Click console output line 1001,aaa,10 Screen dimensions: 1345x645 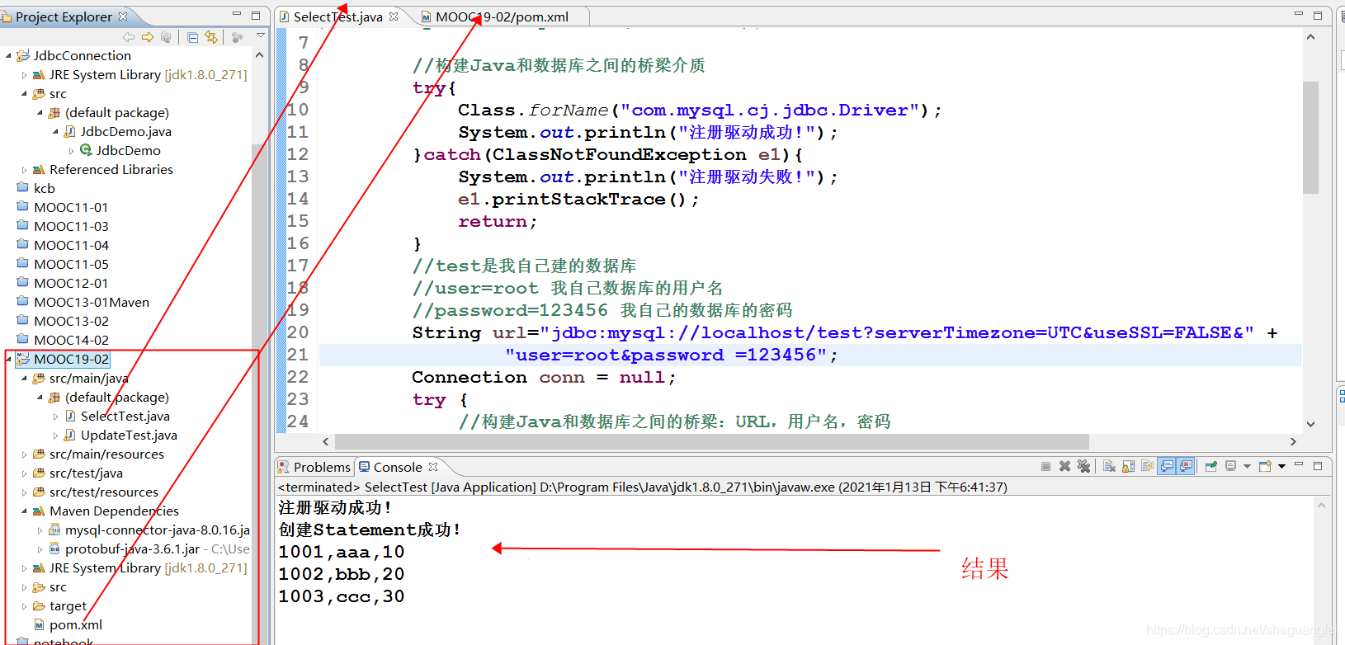(342, 552)
